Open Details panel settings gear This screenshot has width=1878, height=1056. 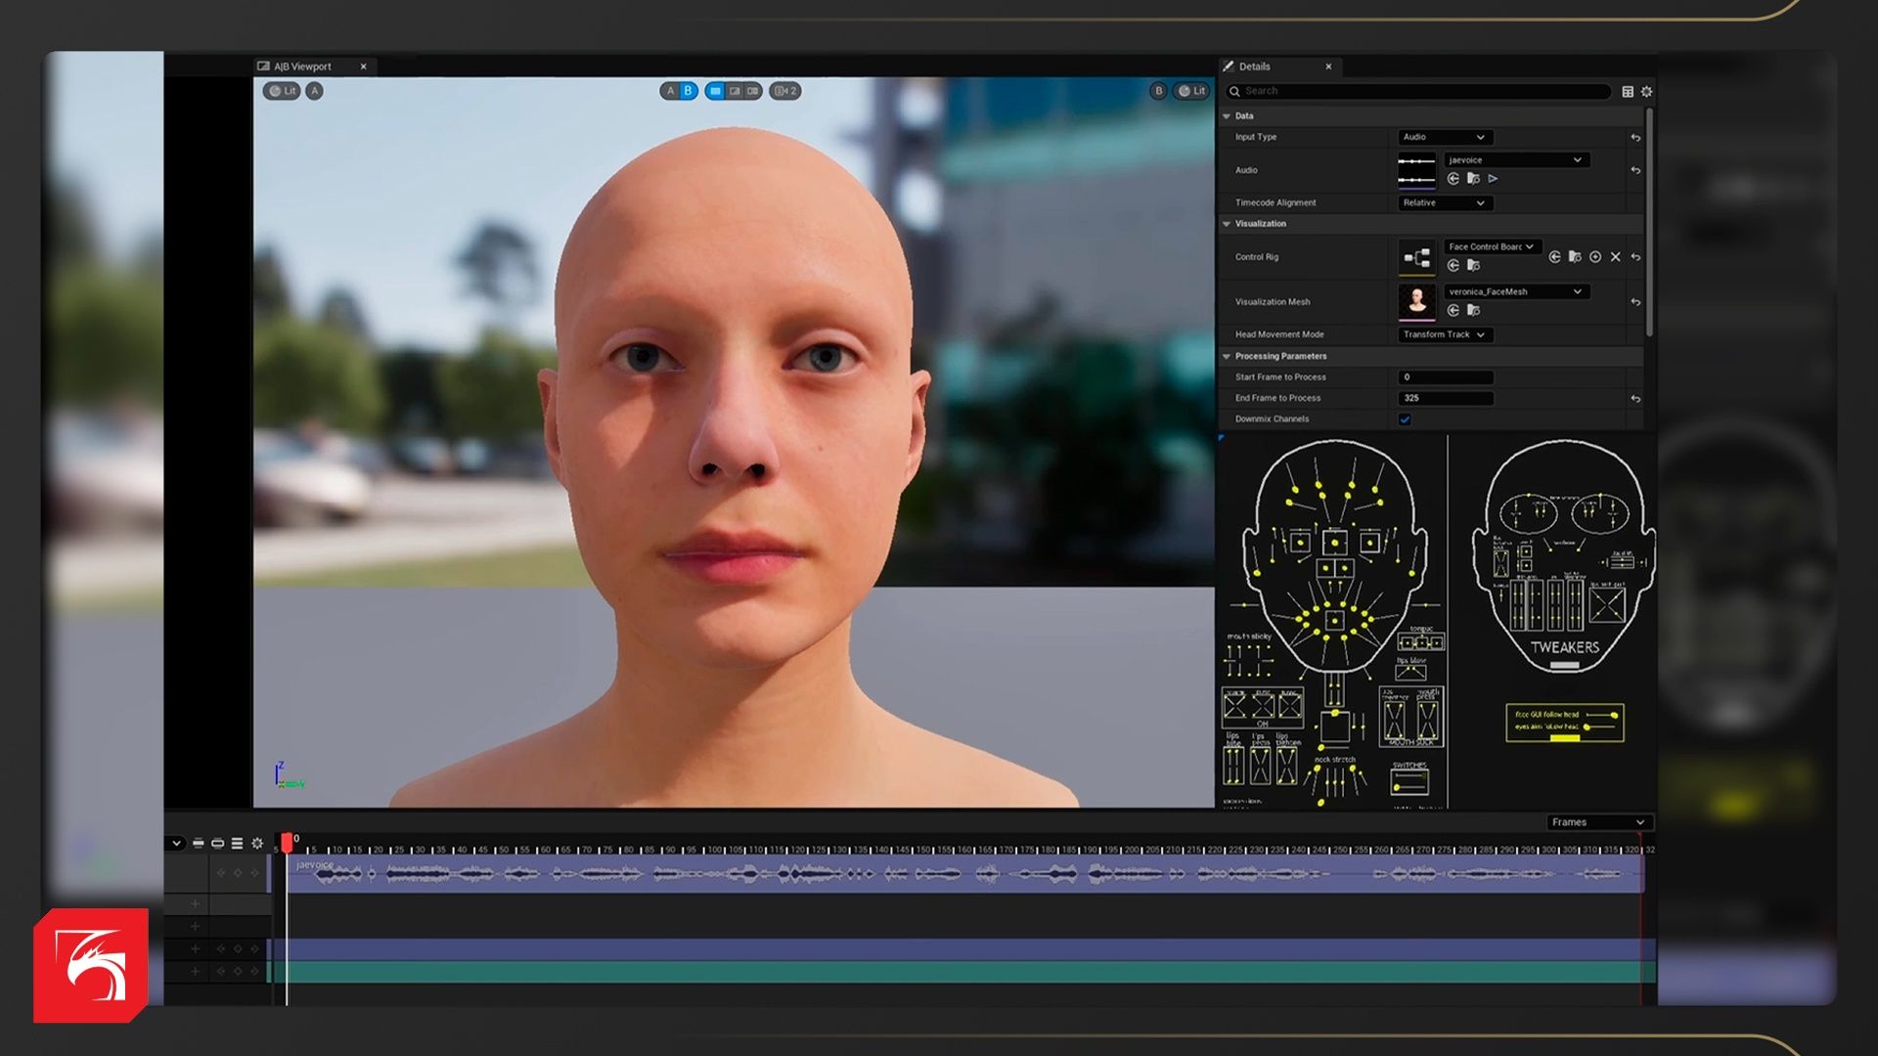point(1646,92)
